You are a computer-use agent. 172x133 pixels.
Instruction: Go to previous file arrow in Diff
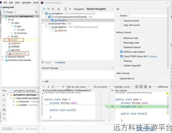(x=58, y=87)
